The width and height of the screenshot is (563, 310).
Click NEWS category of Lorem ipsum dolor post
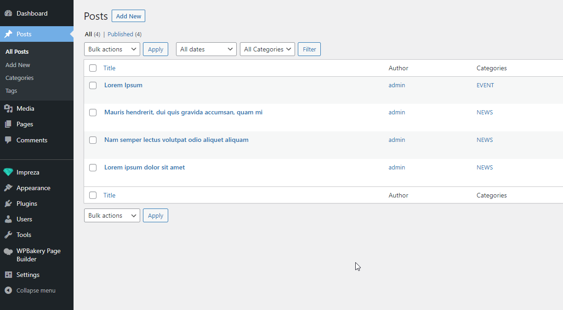pos(485,168)
